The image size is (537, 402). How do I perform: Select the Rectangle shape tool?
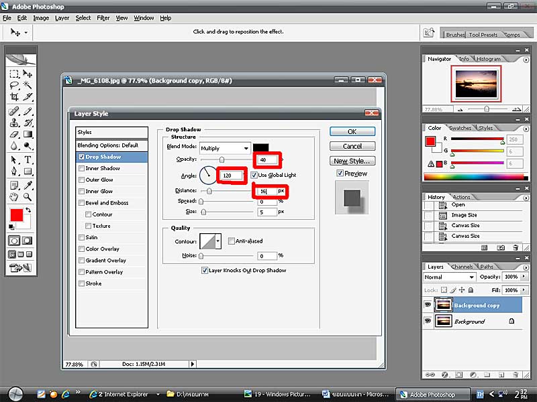point(28,171)
